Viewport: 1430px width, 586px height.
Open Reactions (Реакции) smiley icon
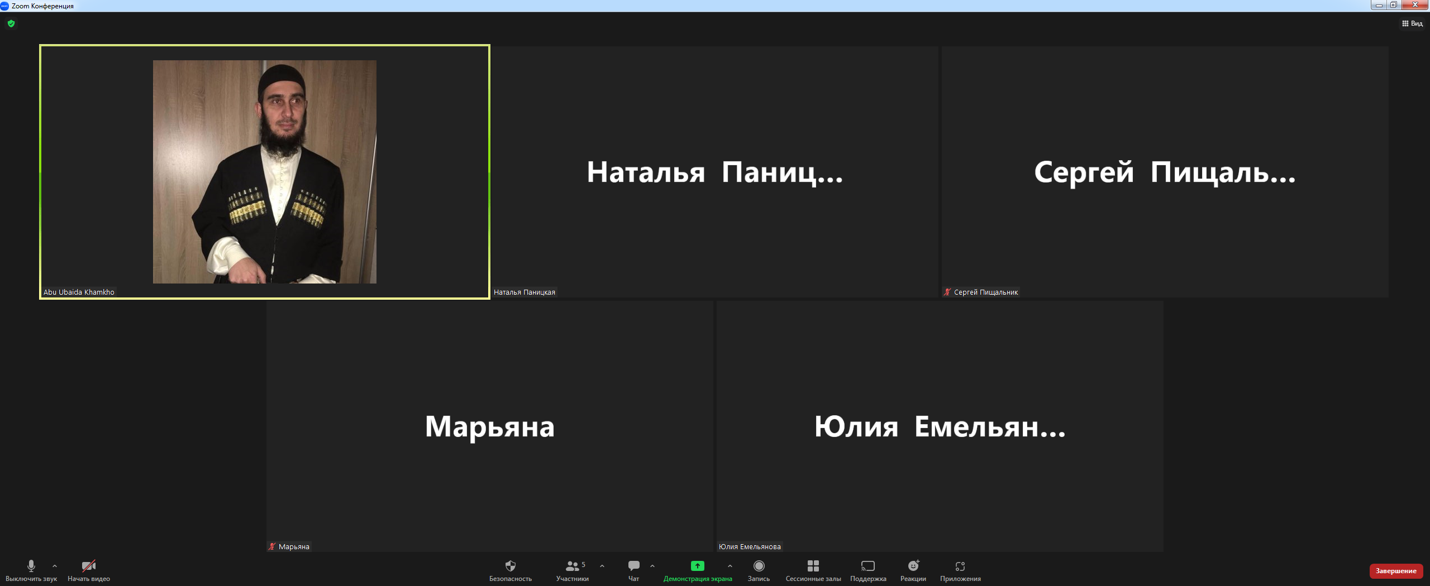913,566
